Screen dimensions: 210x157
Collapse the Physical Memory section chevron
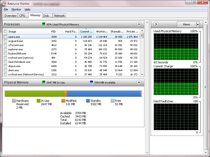click(139, 82)
